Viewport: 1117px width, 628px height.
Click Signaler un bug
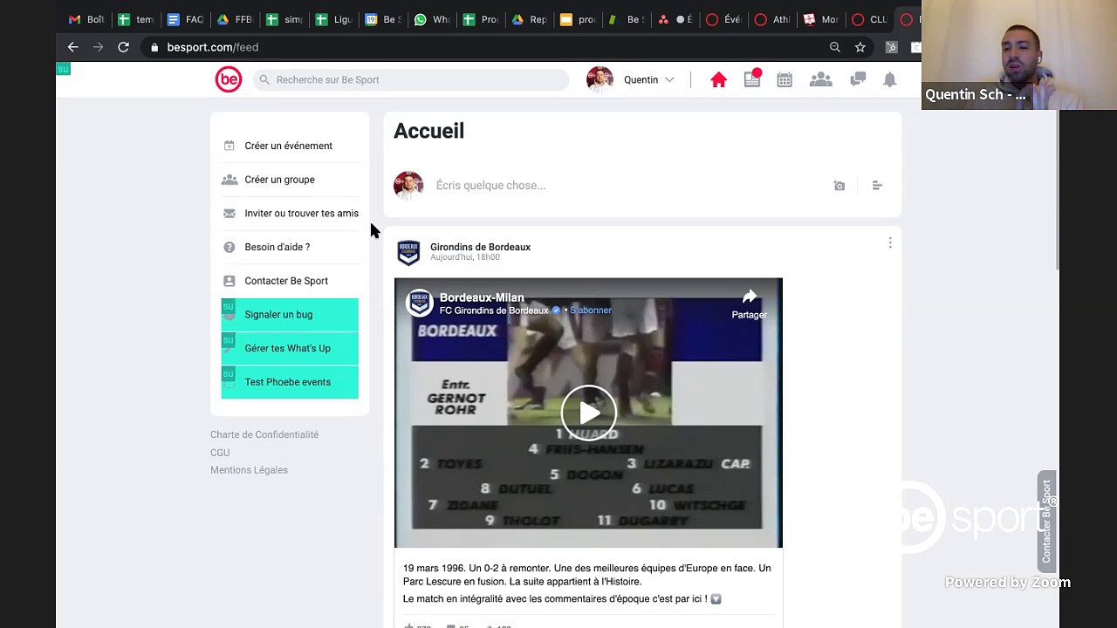(290, 315)
